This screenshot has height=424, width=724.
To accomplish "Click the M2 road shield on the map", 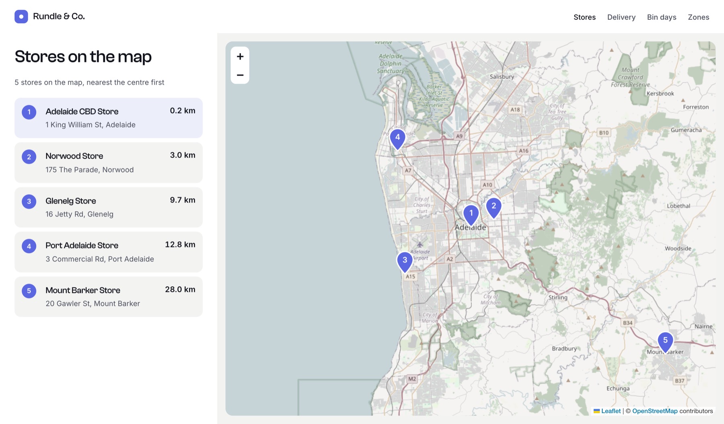I will click(412, 379).
